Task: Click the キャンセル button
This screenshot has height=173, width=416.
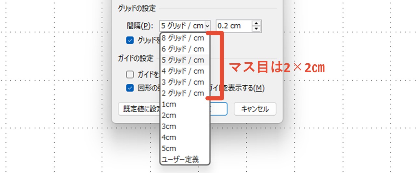Action: pyautogui.click(x=255, y=109)
